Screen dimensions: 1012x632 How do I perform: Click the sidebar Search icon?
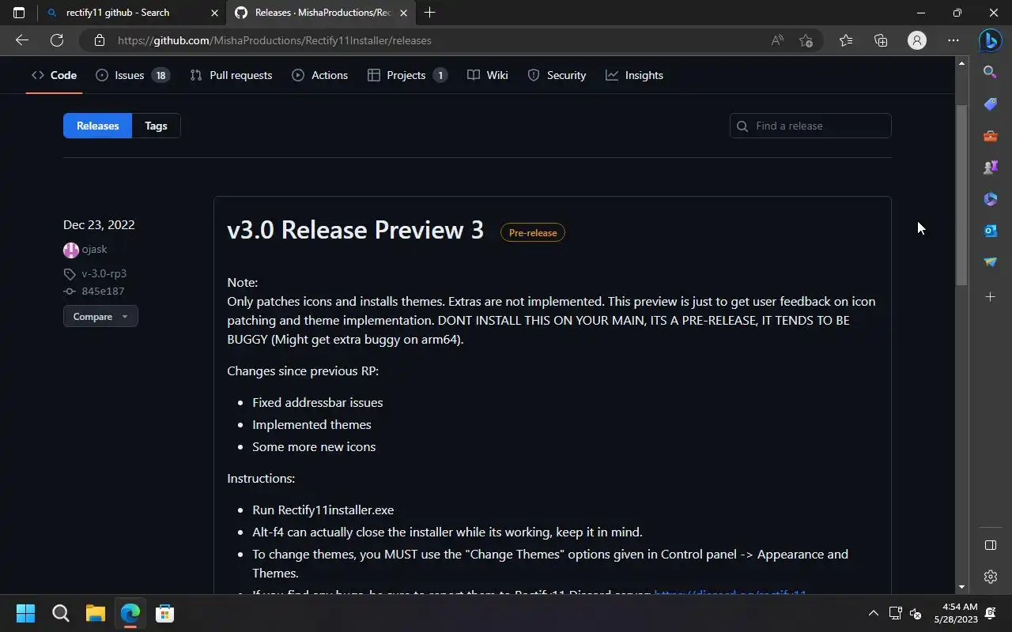[990, 72]
